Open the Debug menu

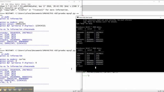(12, 4)
